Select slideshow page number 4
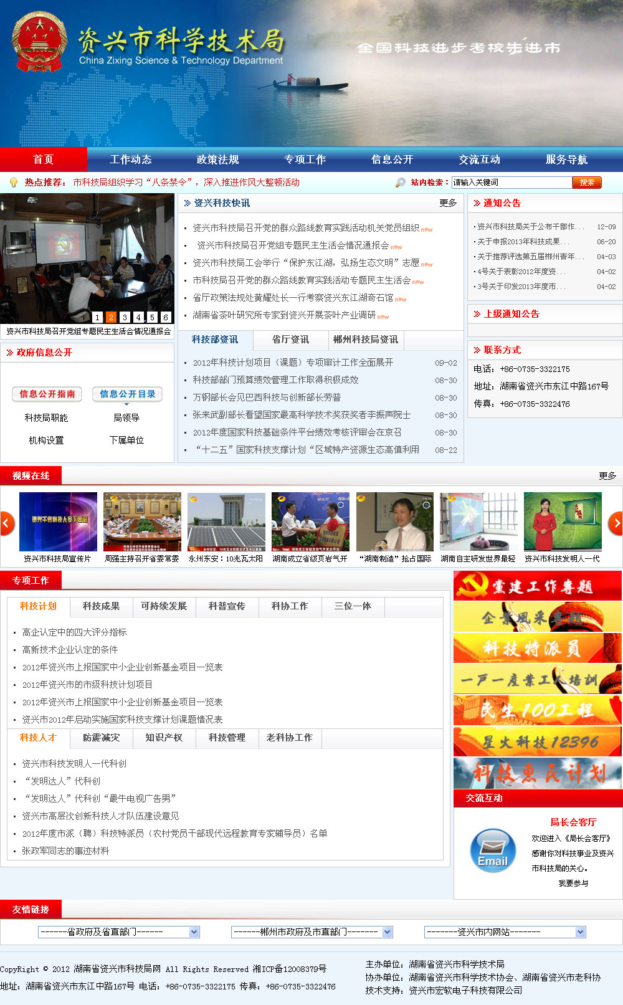The image size is (623, 1005). click(x=138, y=317)
